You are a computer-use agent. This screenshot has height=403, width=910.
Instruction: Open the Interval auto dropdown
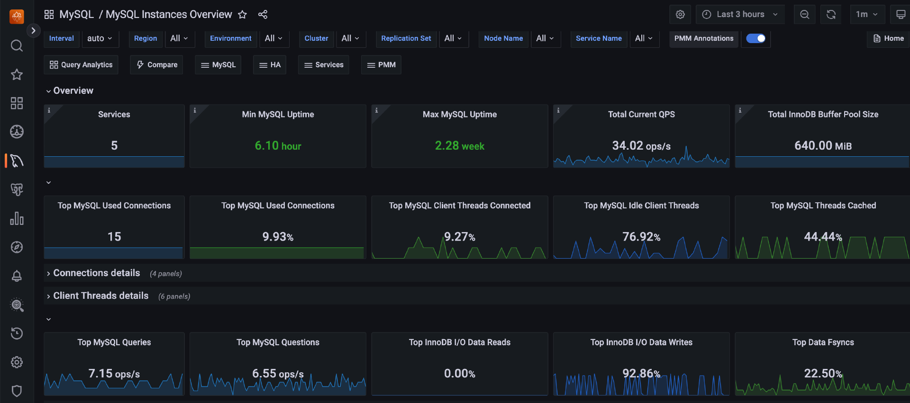100,38
